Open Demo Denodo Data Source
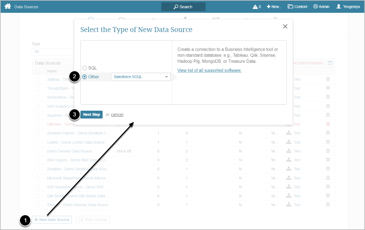 pyautogui.click(x=69, y=151)
